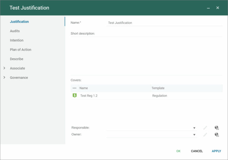This screenshot has height=160, width=228.
Task: Click the green regulation icon for Test Reg 1.2
Action: pos(75,95)
